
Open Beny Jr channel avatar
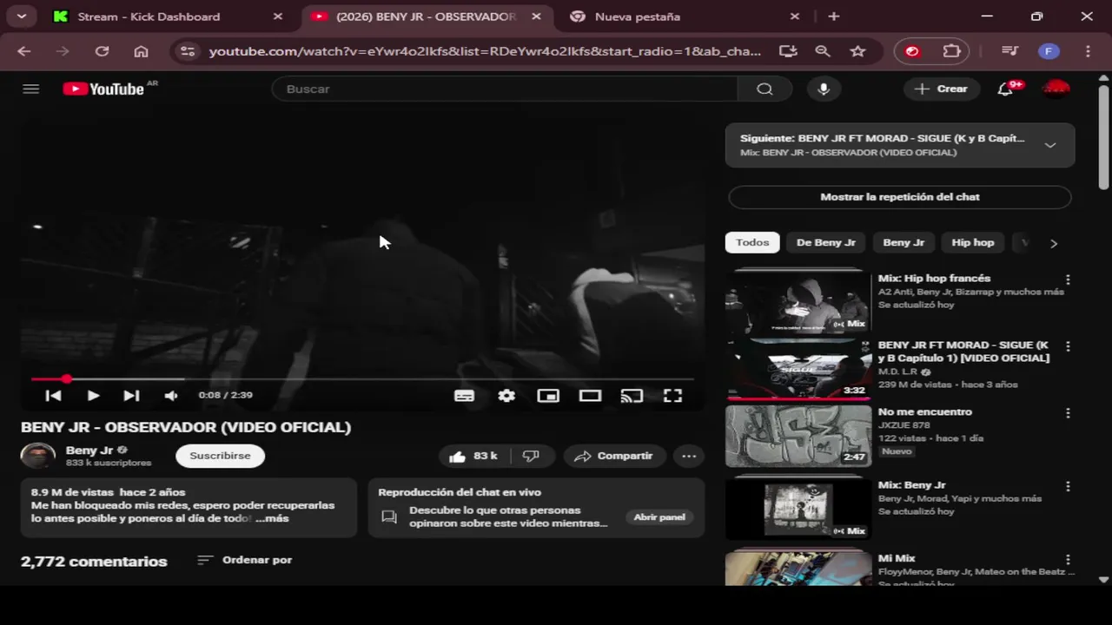pyautogui.click(x=37, y=456)
